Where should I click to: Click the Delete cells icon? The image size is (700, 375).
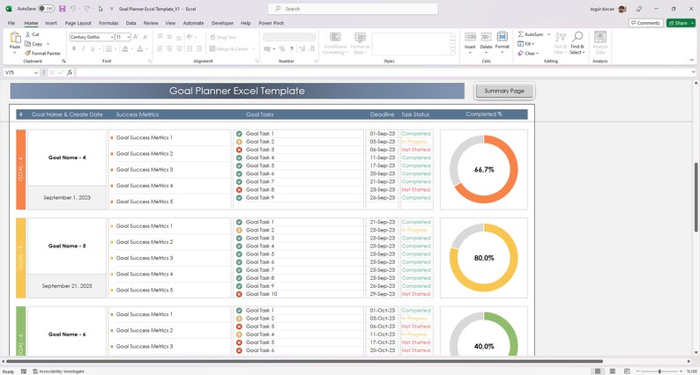click(486, 37)
